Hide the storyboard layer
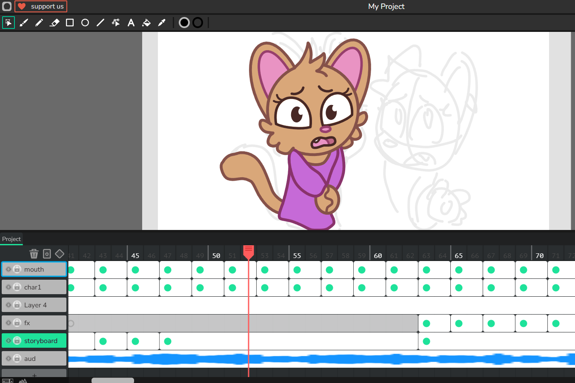 [x=8, y=340]
